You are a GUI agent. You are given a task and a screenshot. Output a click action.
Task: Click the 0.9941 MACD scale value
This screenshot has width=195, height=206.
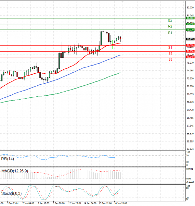click(x=190, y=169)
